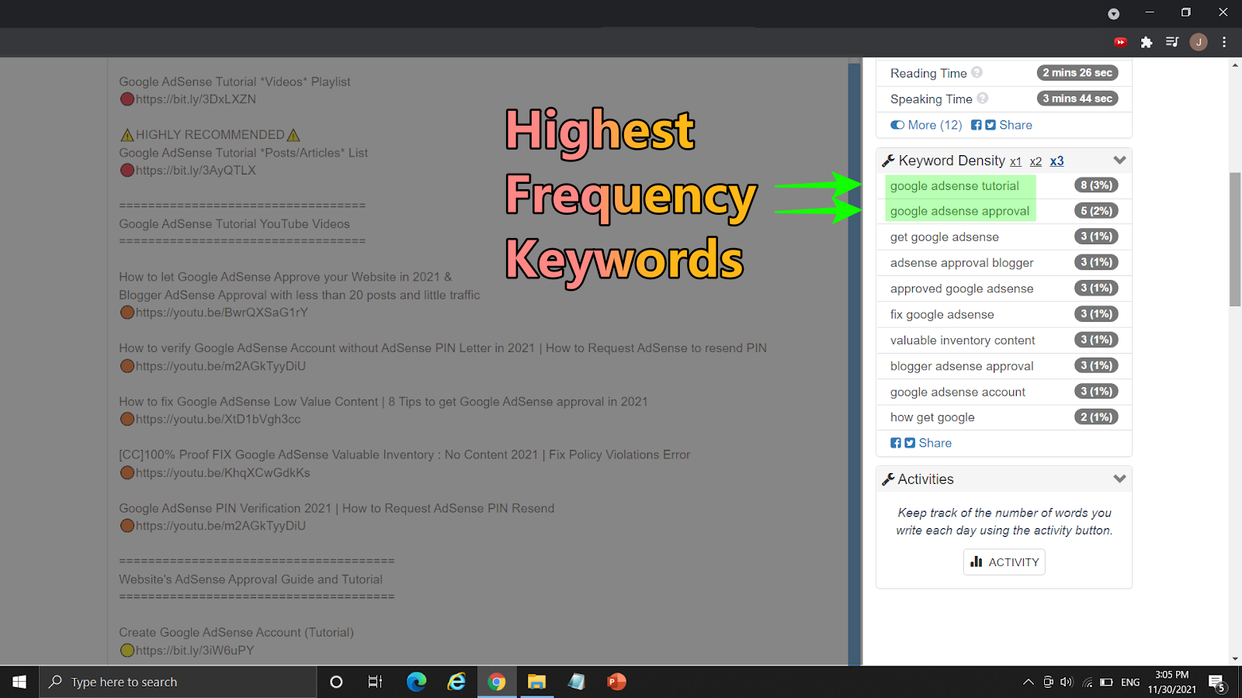The image size is (1242, 698).
Task: Select keyword 'fix google adsense'
Action: [942, 314]
